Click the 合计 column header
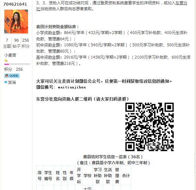This screenshot has height=190, width=196. click(x=126, y=175)
